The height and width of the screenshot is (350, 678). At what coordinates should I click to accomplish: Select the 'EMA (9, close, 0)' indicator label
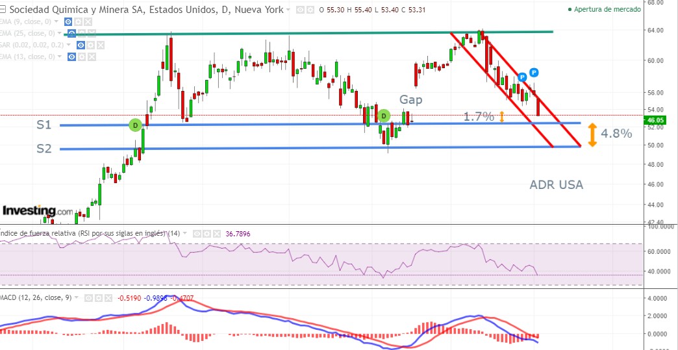[x=26, y=21]
